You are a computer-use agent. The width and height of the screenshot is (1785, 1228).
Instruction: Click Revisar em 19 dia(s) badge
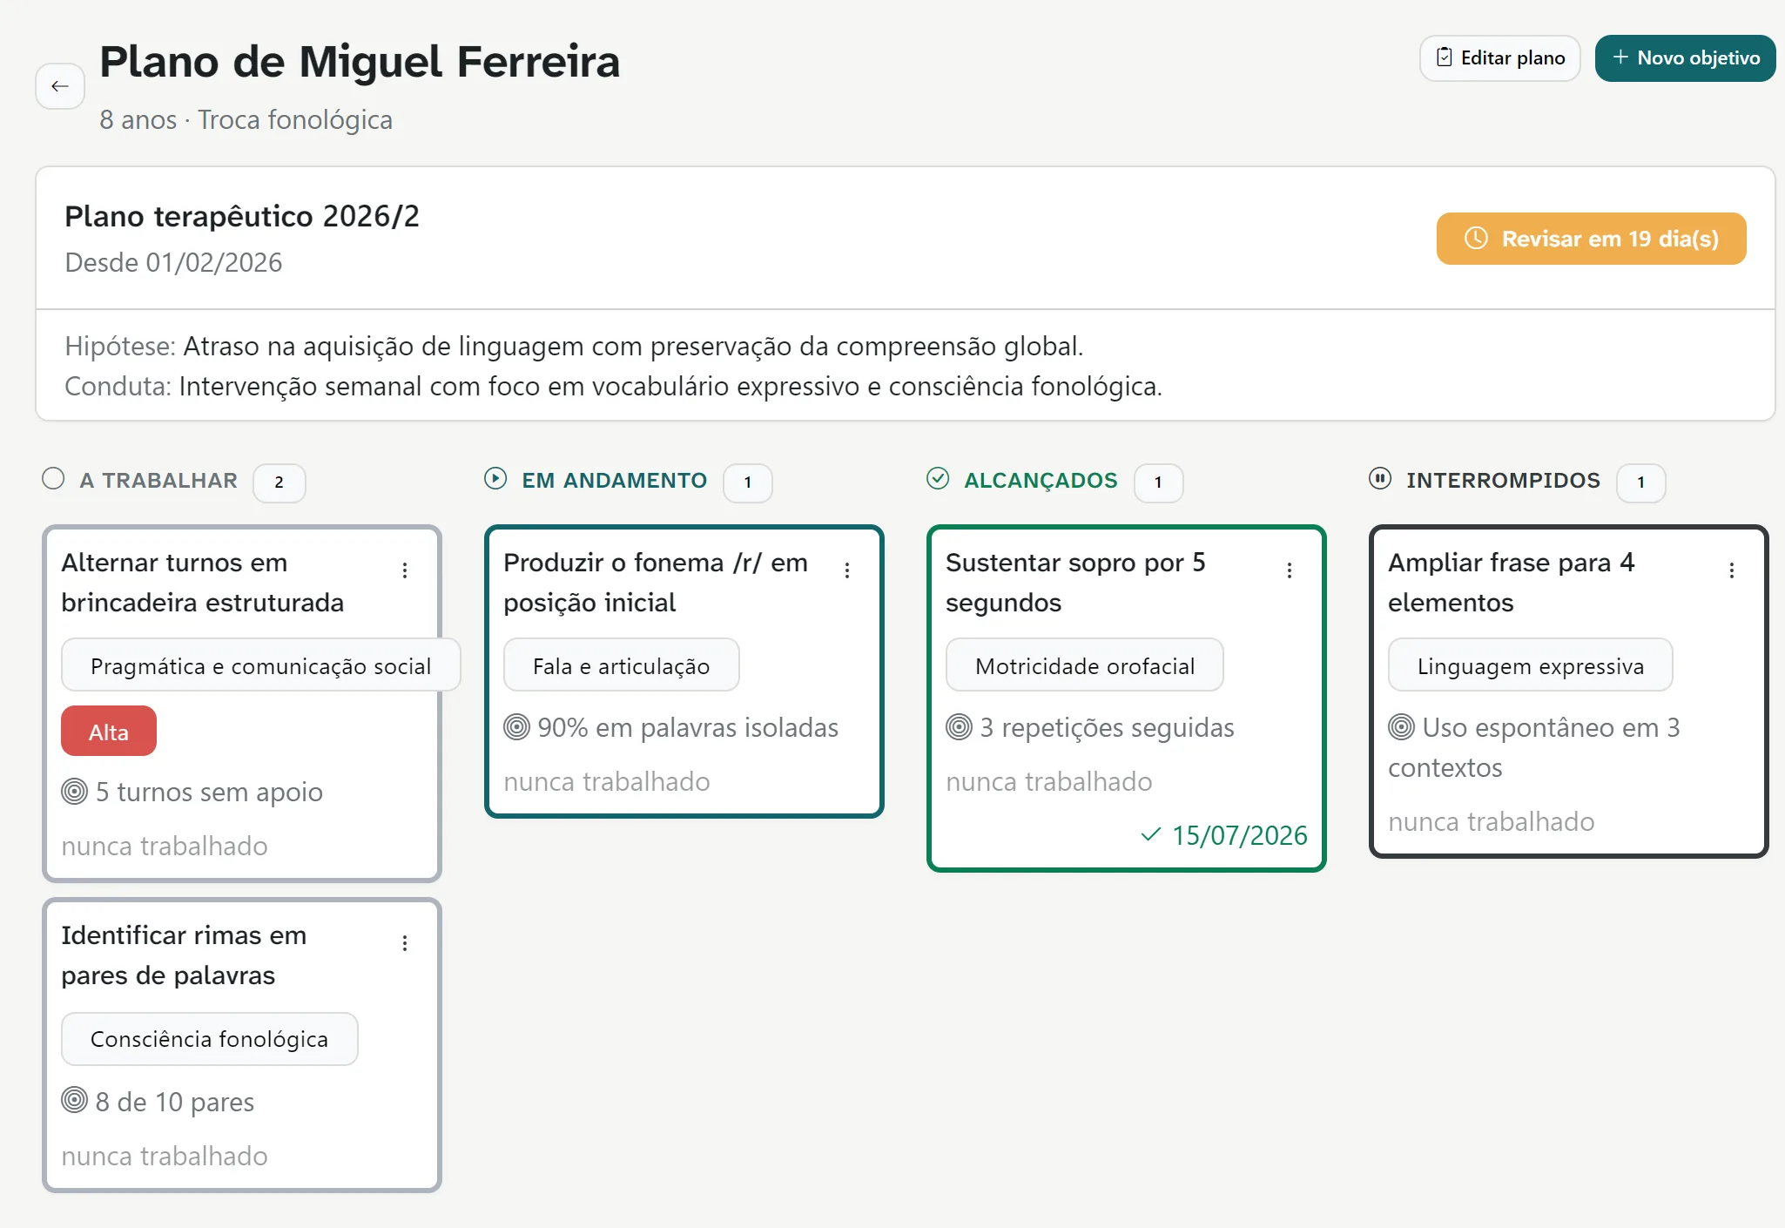[x=1592, y=239]
